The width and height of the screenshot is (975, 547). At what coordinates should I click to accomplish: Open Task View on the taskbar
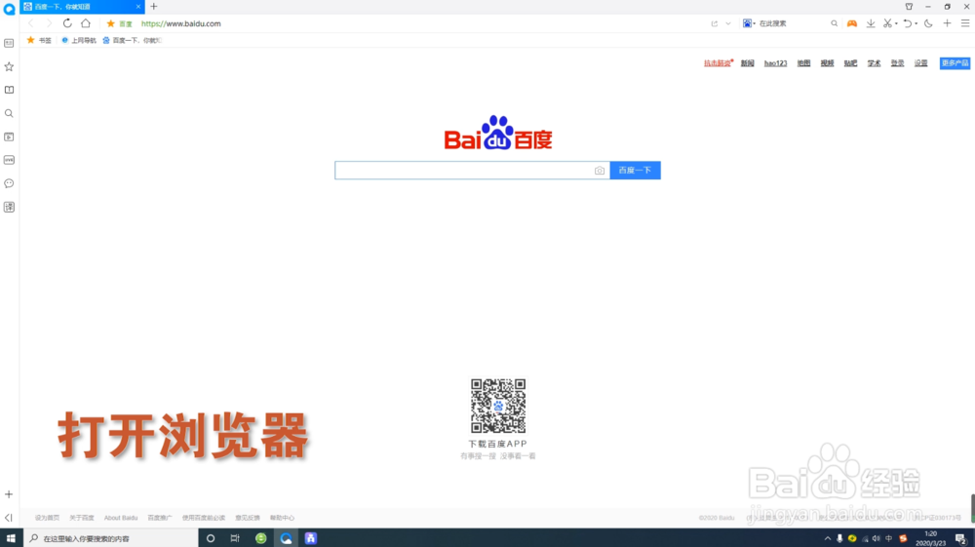[235, 538]
